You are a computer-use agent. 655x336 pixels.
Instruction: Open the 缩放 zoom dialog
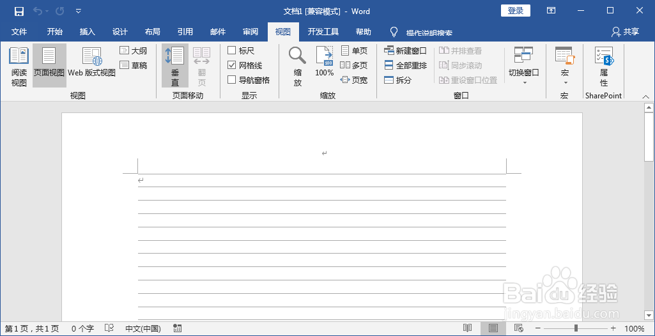[297, 67]
